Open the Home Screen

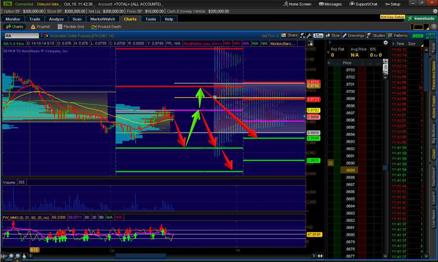pos(297,4)
